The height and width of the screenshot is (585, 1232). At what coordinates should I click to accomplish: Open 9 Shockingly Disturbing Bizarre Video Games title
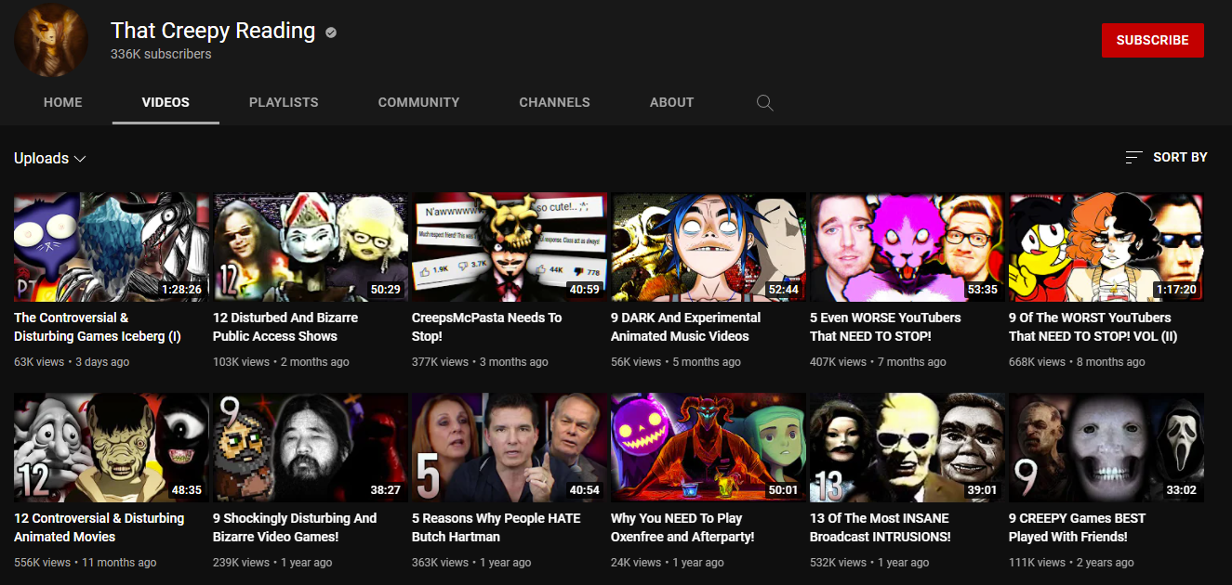(295, 527)
